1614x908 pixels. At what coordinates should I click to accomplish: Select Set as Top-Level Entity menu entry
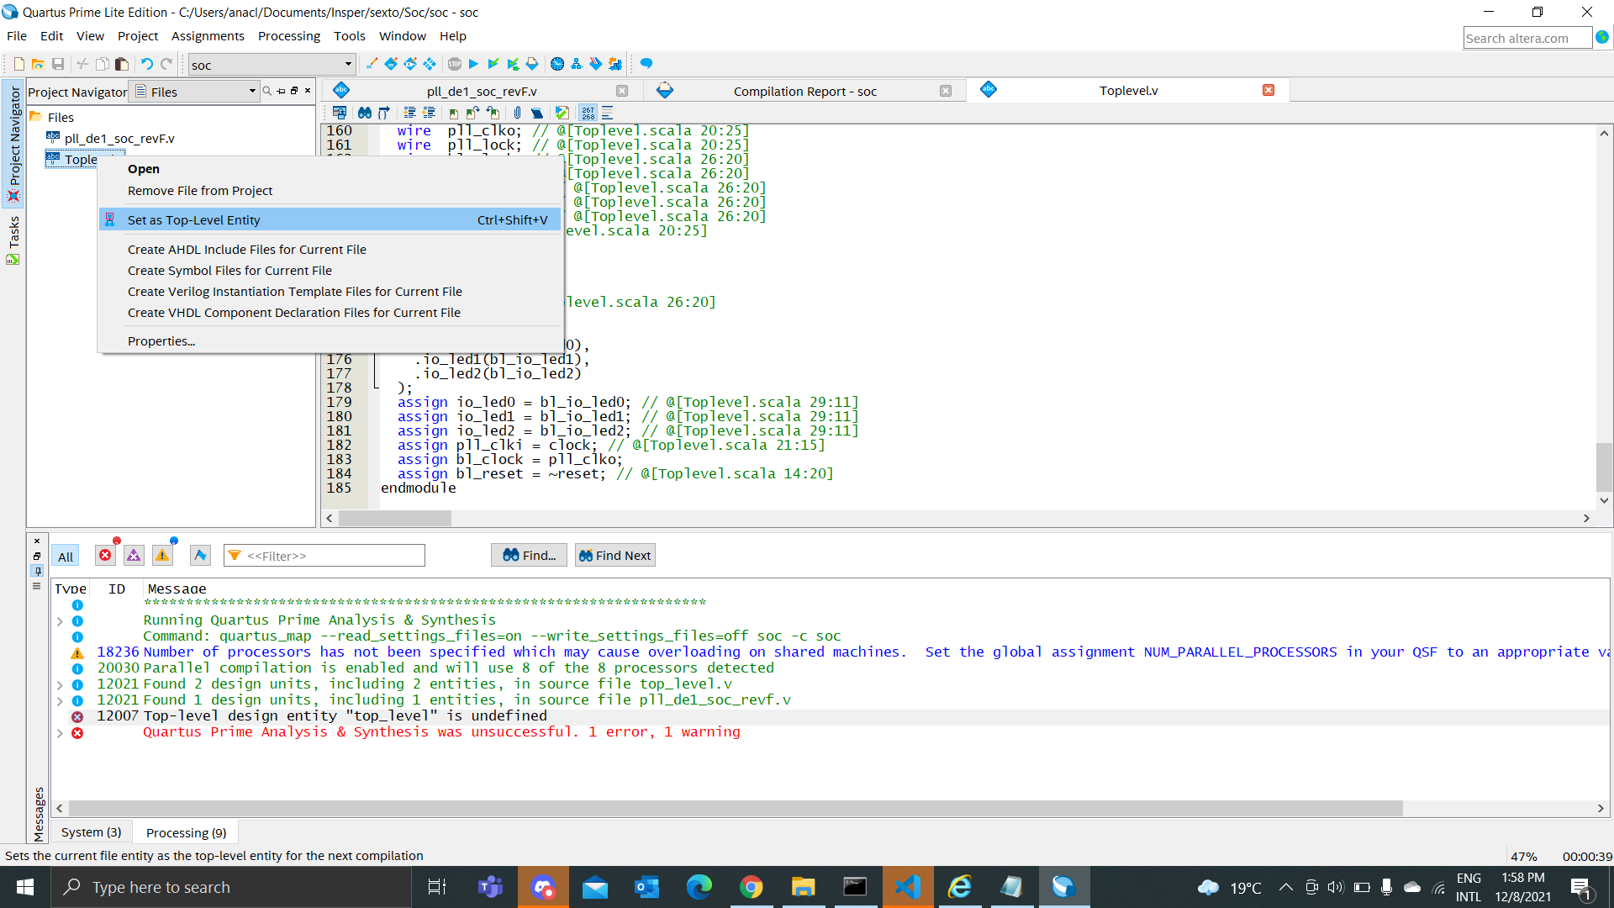pyautogui.click(x=330, y=220)
